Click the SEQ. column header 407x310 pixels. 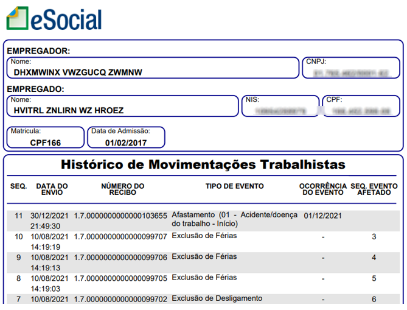19,186
